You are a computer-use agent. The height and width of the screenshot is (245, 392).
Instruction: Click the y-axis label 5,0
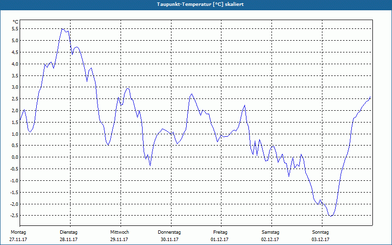15,41
